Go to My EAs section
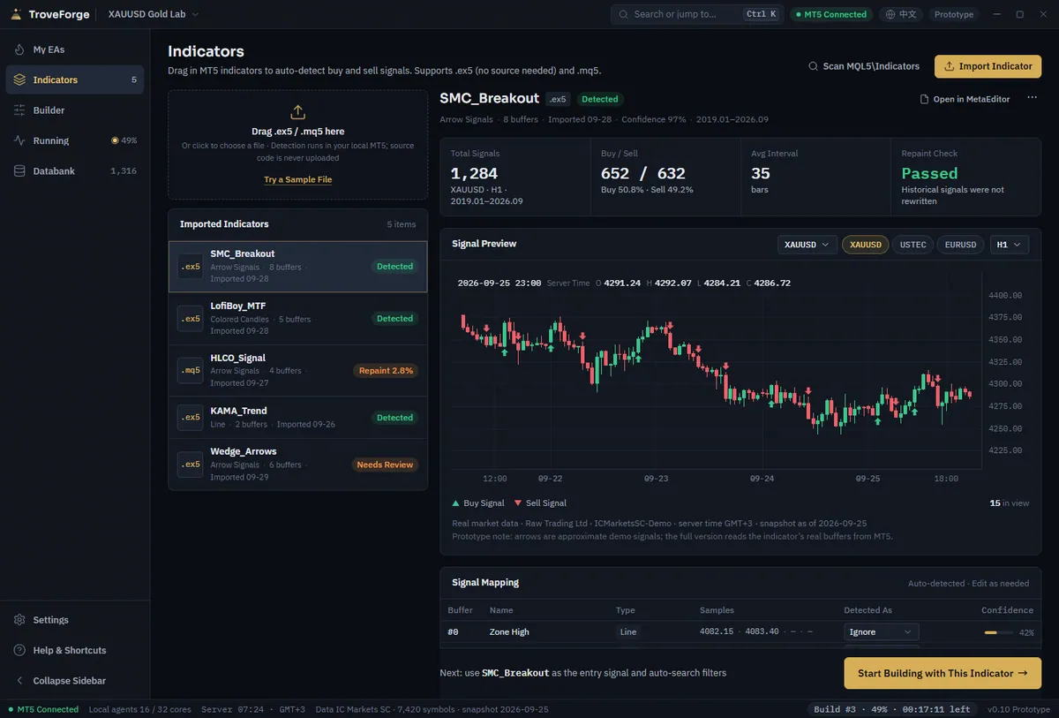 [75, 49]
